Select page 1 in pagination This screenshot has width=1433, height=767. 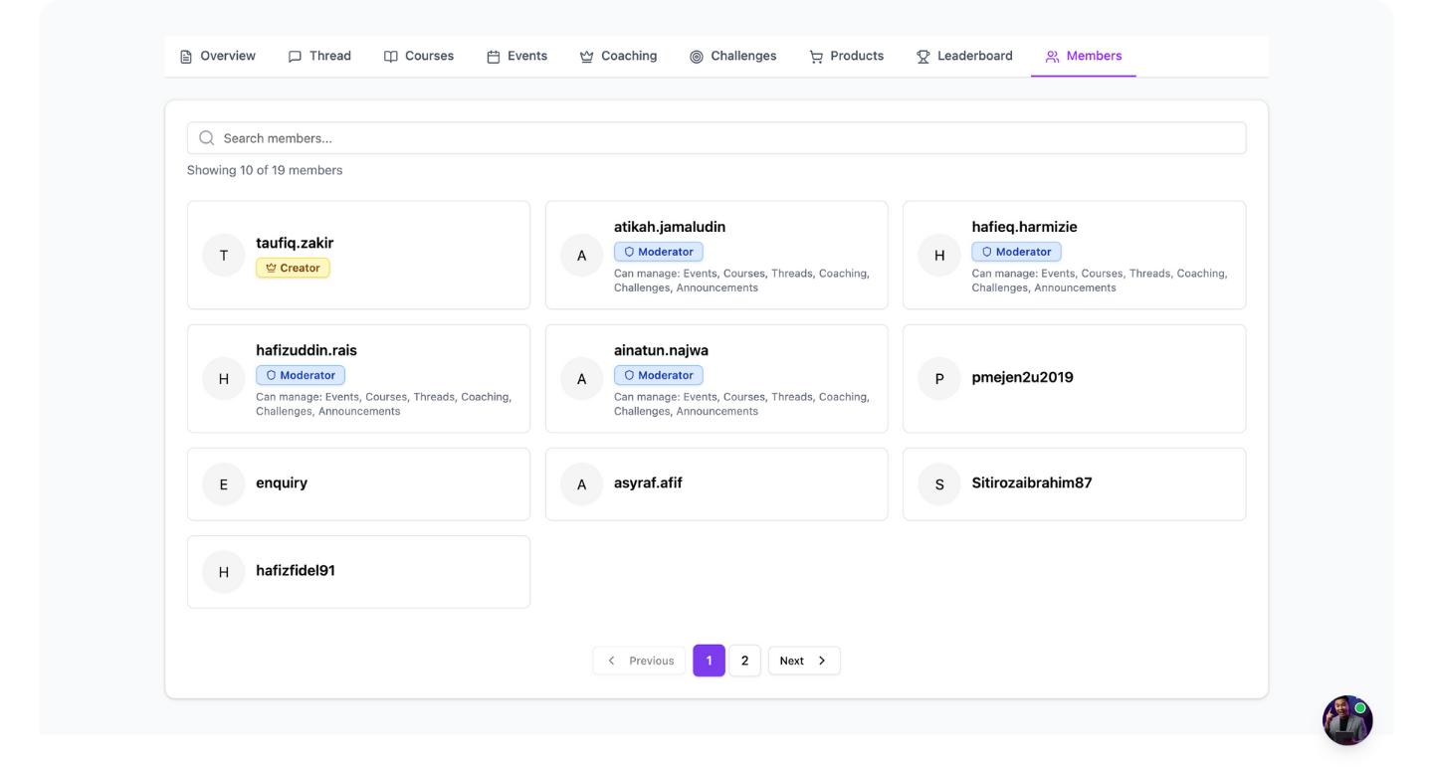click(709, 661)
